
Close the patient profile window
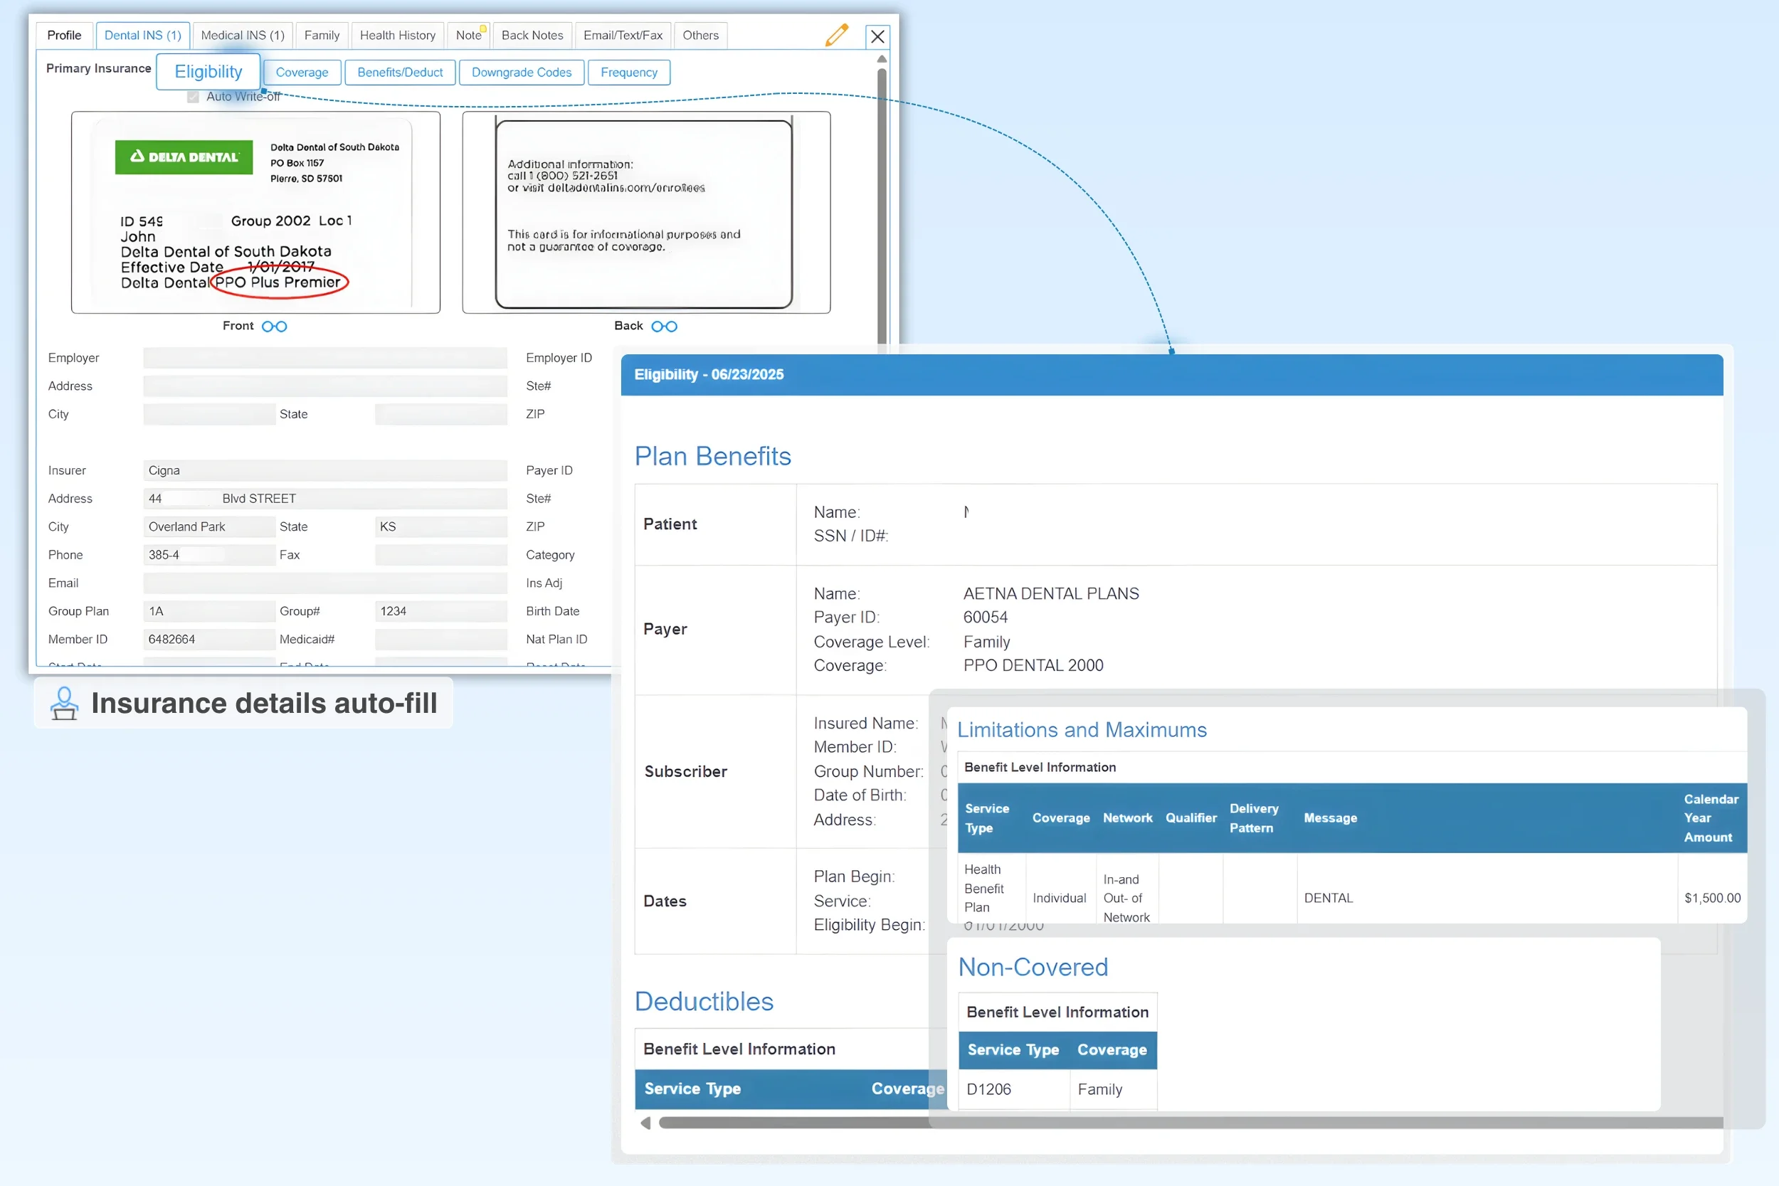pyautogui.click(x=877, y=36)
